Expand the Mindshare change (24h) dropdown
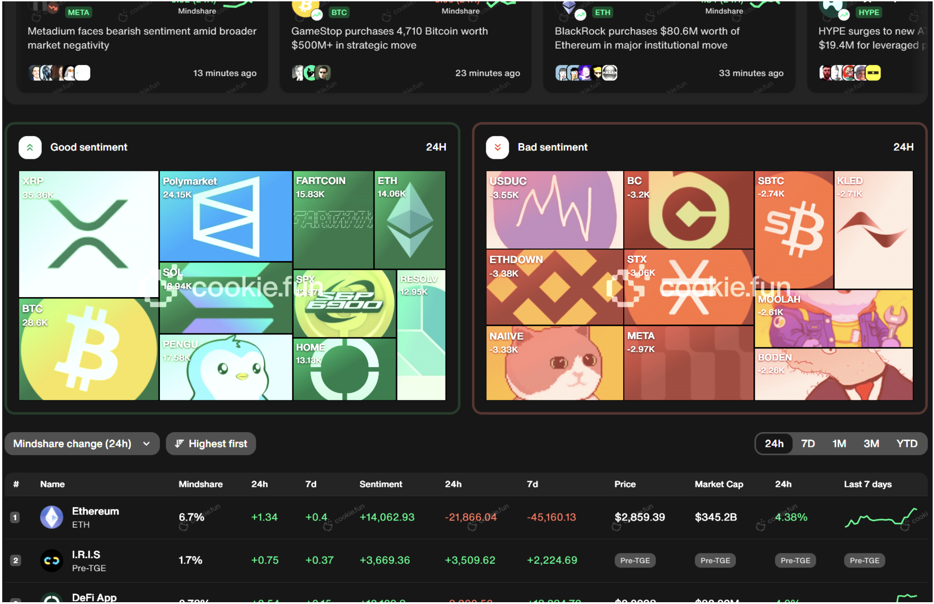934x604 pixels. pos(82,444)
